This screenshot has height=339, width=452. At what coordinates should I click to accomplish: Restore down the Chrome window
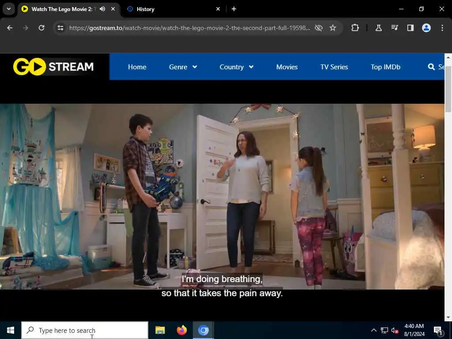422,9
